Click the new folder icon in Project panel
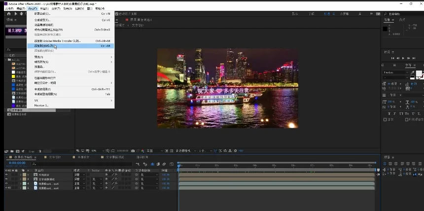The image size is (424, 211). [13, 150]
